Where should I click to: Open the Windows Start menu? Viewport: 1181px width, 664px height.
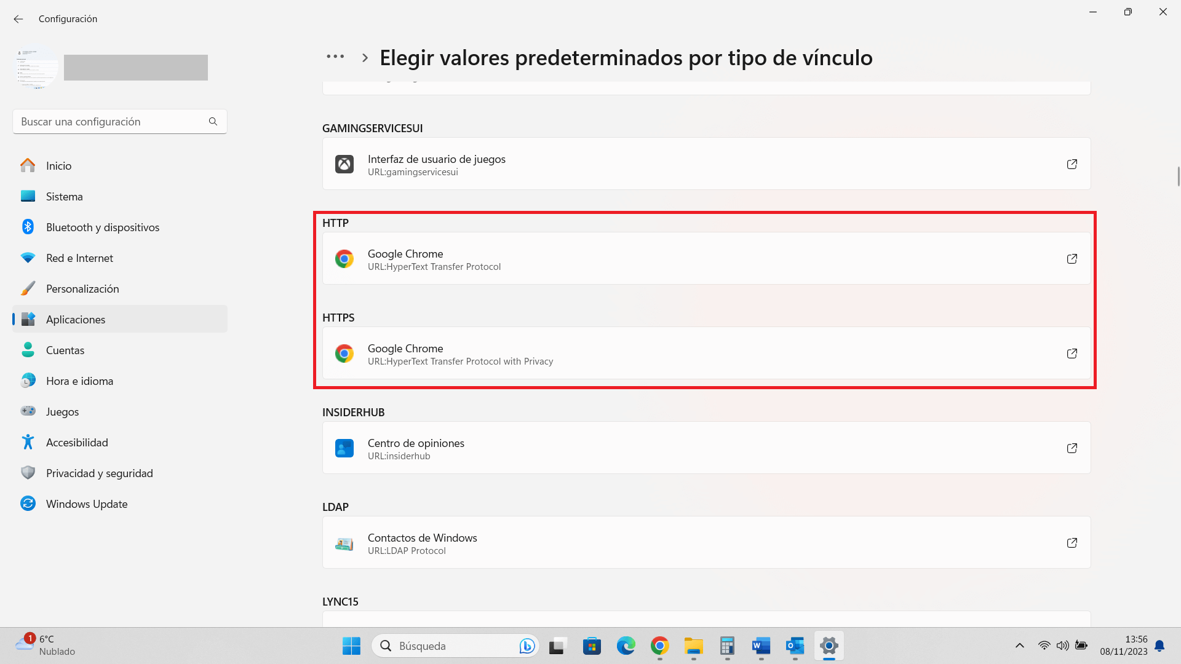[x=351, y=646]
